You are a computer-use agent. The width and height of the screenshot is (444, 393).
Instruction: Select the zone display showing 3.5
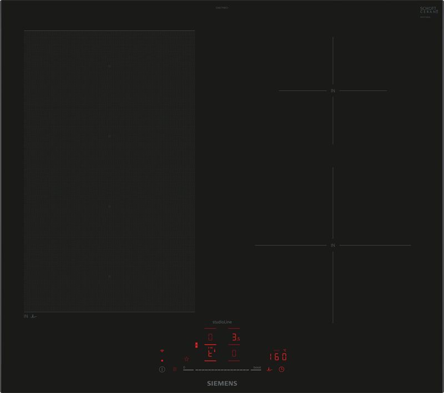[x=235, y=337]
